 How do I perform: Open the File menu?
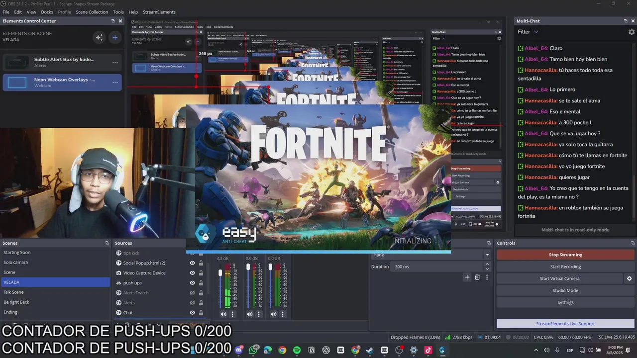6,12
